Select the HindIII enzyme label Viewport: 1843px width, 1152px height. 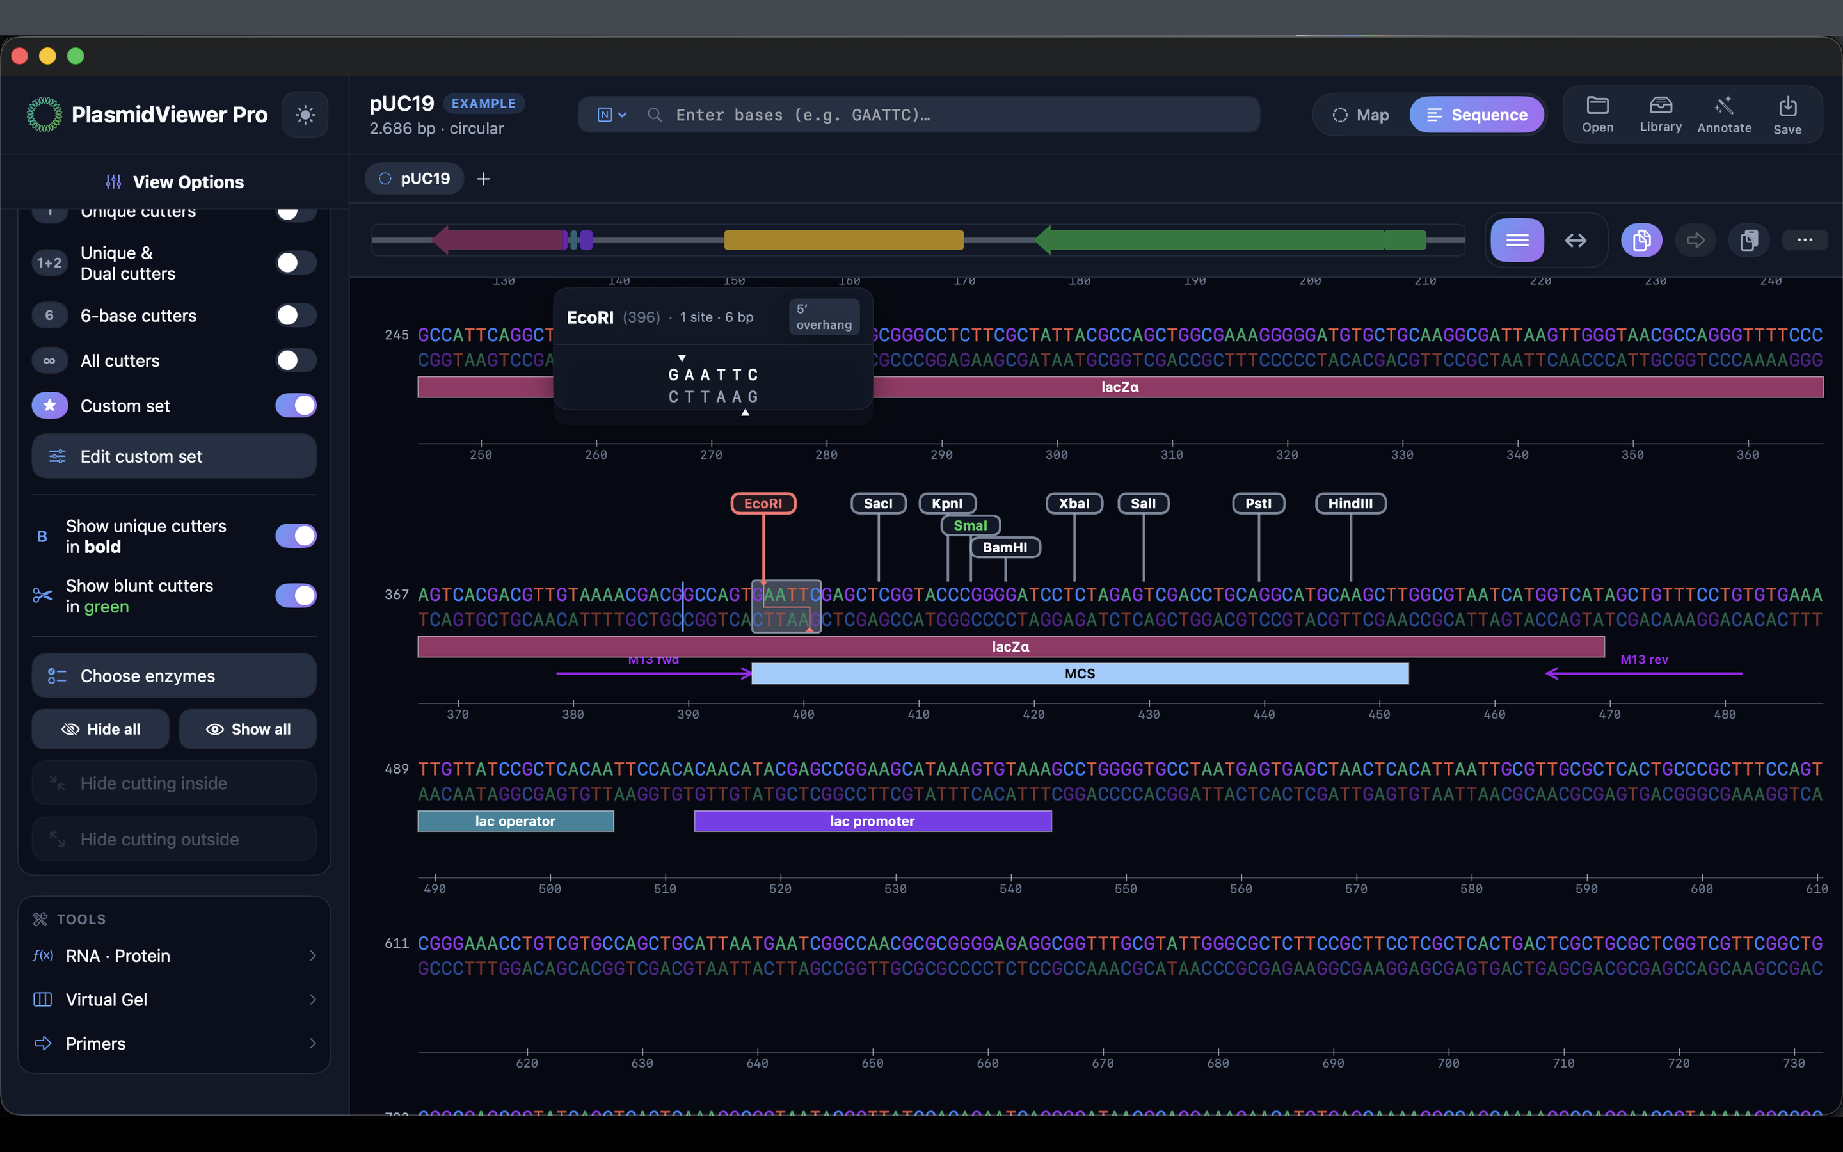1350,504
